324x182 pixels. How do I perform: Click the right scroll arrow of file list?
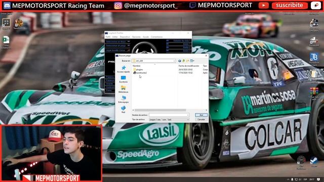pos(206,110)
